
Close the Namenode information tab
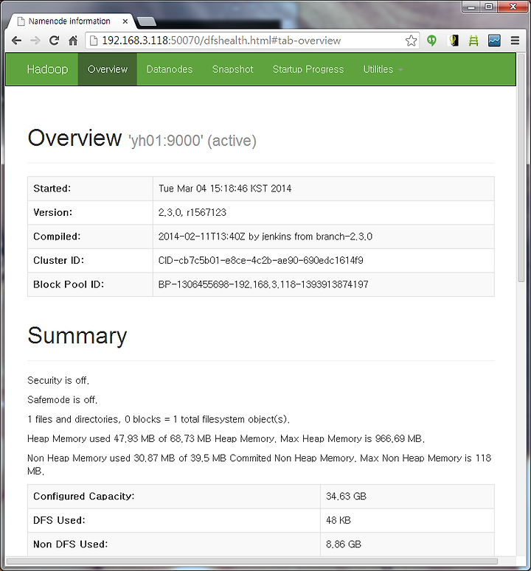[125, 21]
